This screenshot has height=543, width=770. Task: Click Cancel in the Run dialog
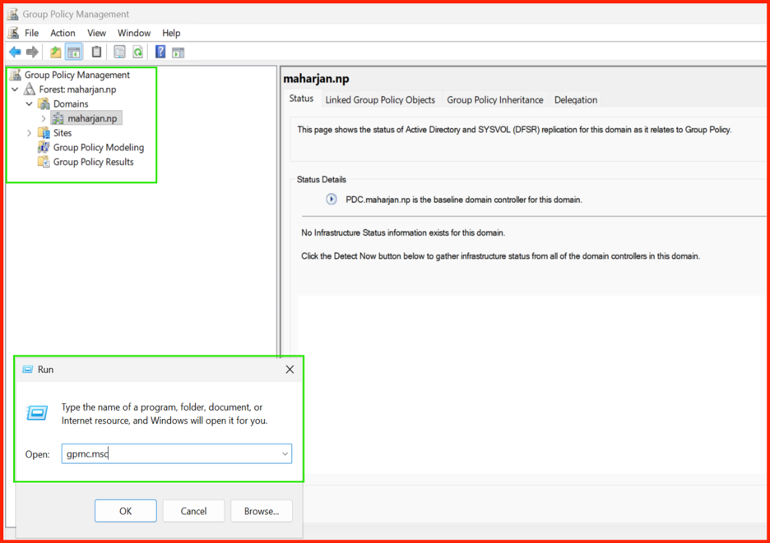(193, 511)
